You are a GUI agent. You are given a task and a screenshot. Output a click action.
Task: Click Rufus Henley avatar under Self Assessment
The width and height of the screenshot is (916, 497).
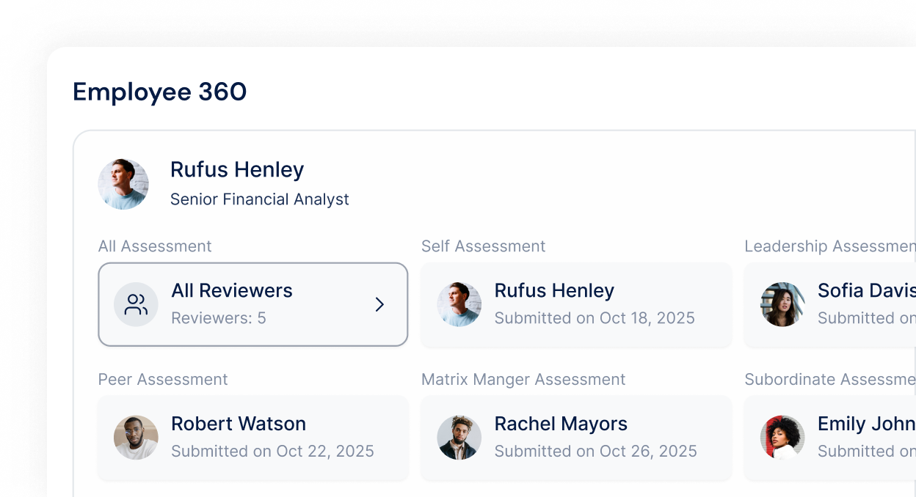459,304
